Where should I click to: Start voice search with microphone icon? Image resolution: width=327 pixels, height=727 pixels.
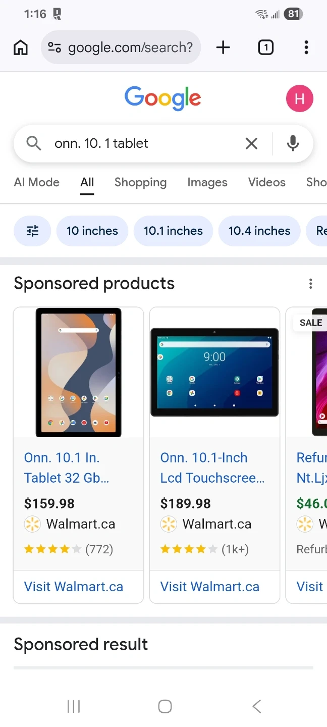[x=293, y=143]
